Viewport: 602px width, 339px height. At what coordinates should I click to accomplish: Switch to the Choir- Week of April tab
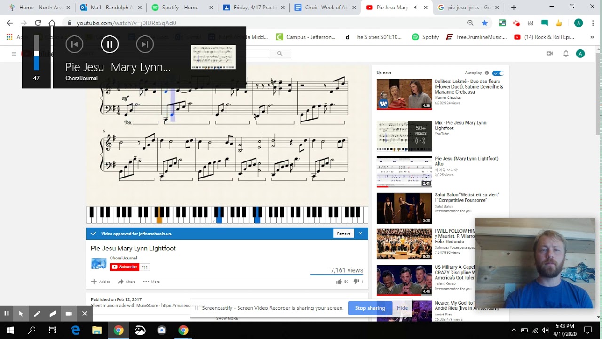[326, 8]
